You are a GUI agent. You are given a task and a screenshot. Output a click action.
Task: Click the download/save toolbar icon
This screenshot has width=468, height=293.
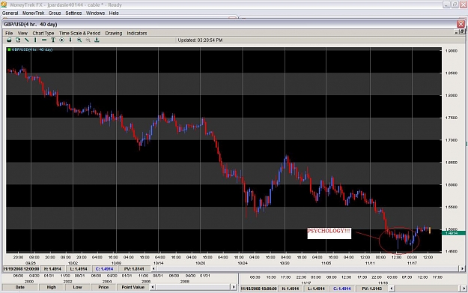click(97, 40)
